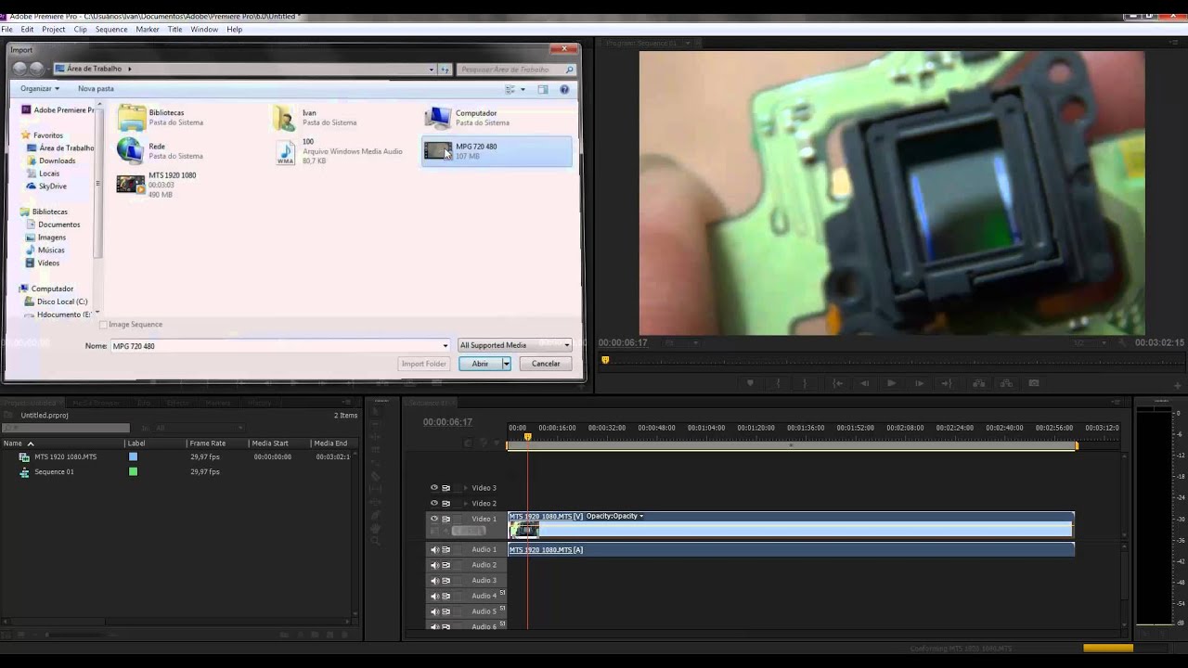The height and width of the screenshot is (668, 1188).
Task: Click the Export Frame camera icon
Action: (x=1034, y=383)
